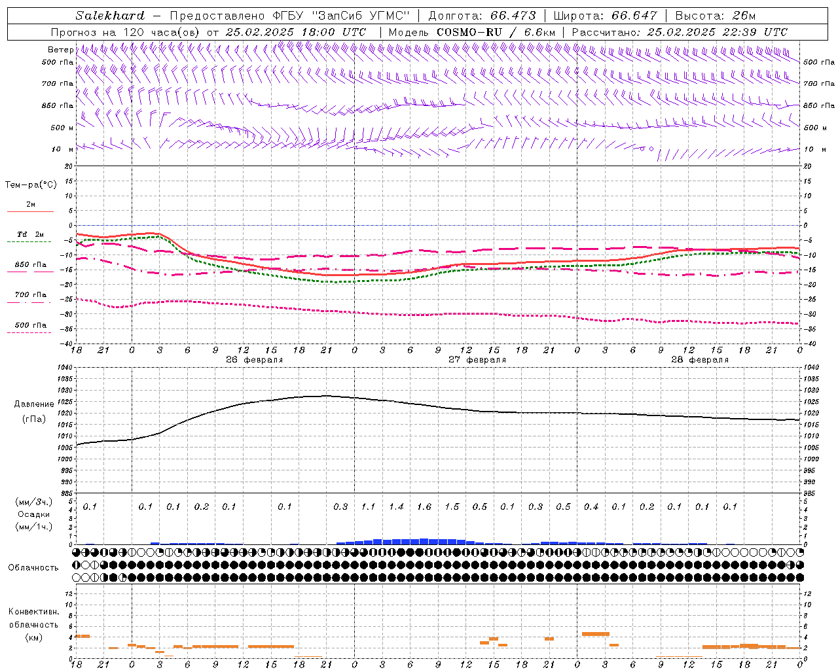This screenshot has width=838, height=670.
Task: Click the '10 м' wind level label on left
Action: [62, 150]
